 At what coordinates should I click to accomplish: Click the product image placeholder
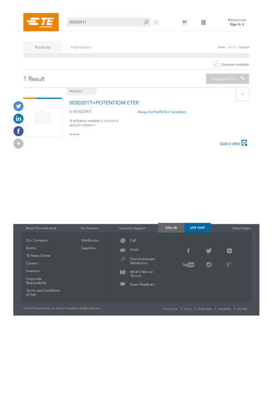(x=43, y=118)
